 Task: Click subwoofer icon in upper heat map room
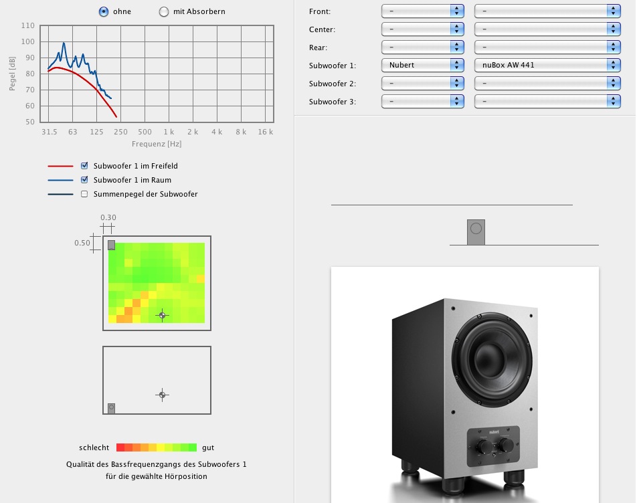tap(112, 245)
